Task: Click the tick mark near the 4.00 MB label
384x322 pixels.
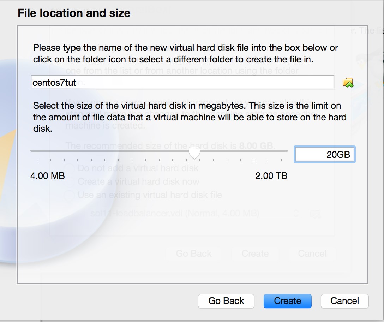Action: tap(37, 160)
